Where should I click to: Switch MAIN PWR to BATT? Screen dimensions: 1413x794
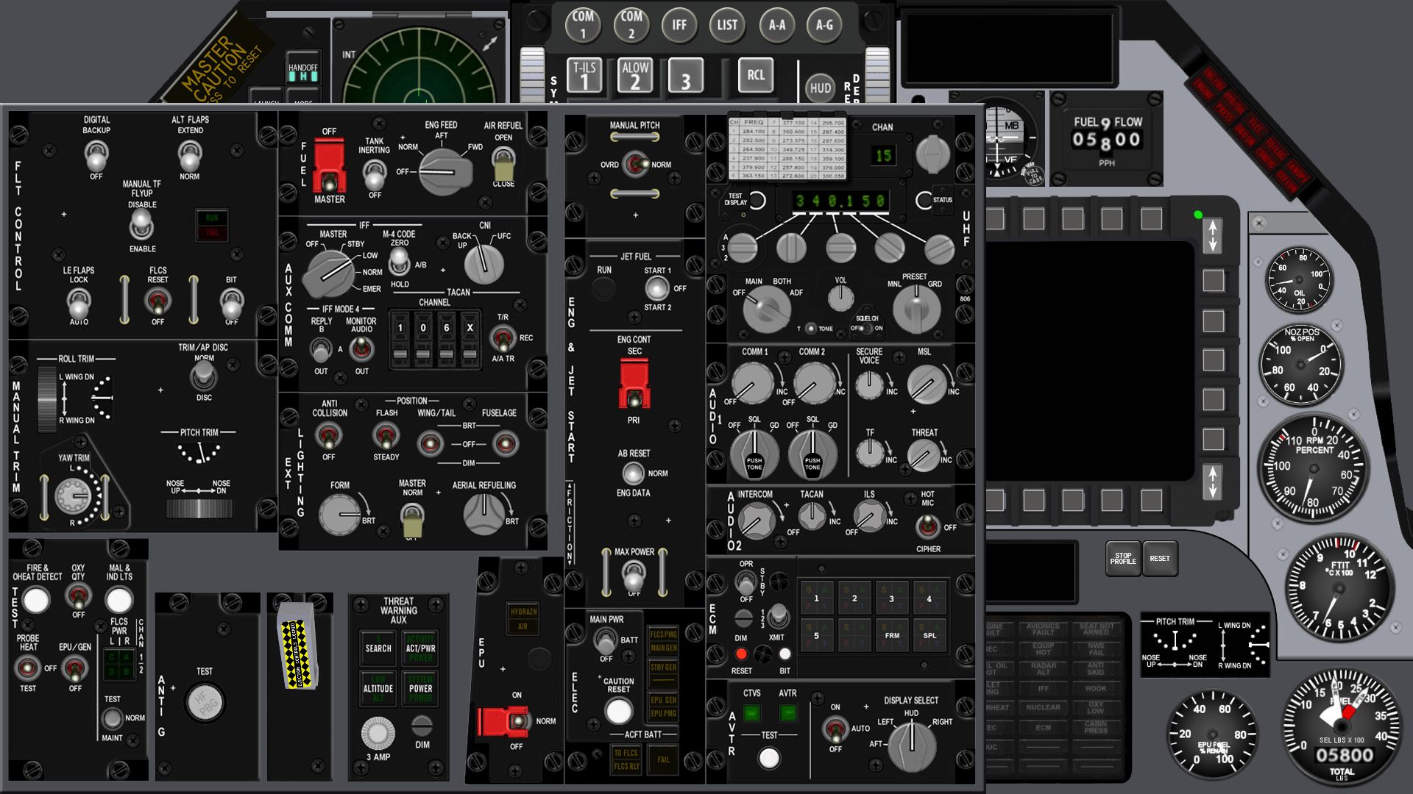tap(604, 641)
